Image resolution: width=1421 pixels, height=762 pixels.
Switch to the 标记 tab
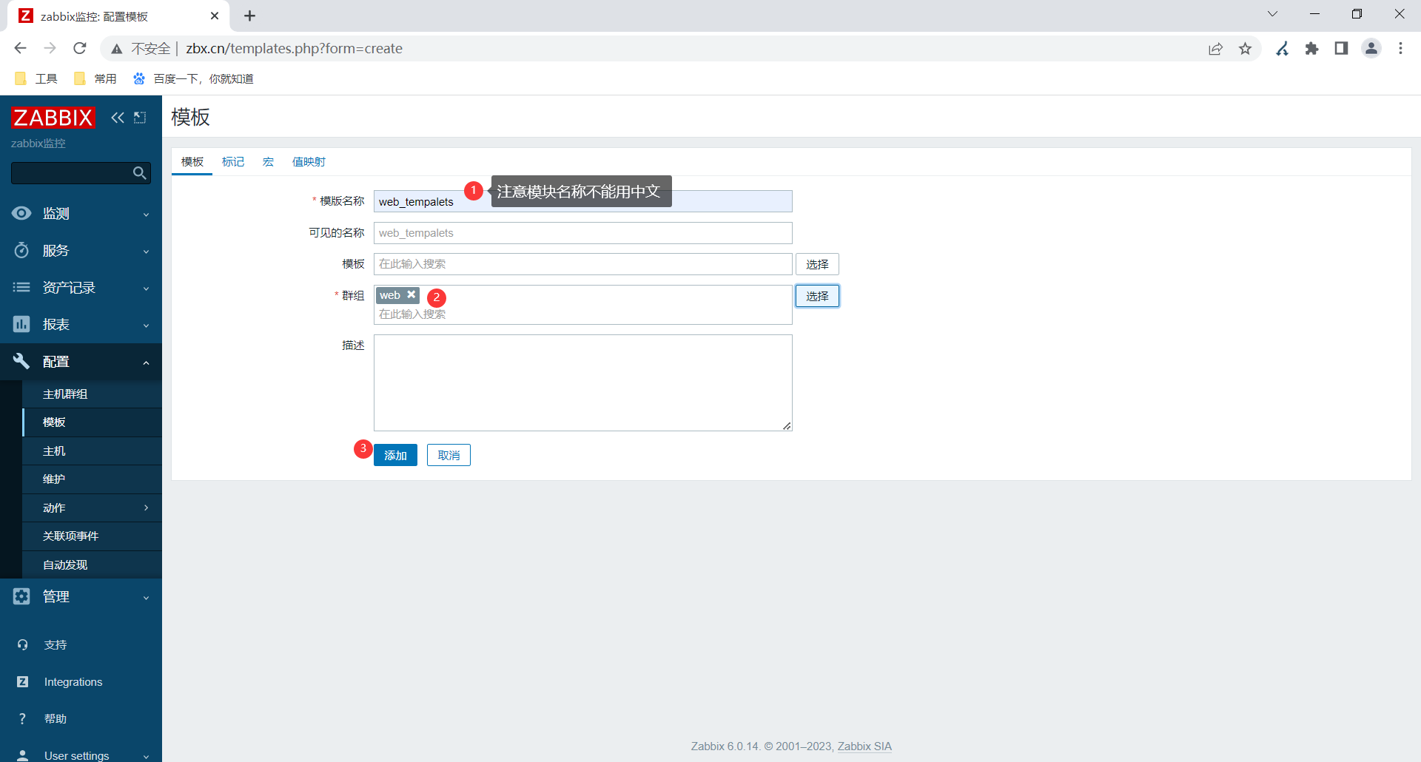(233, 162)
